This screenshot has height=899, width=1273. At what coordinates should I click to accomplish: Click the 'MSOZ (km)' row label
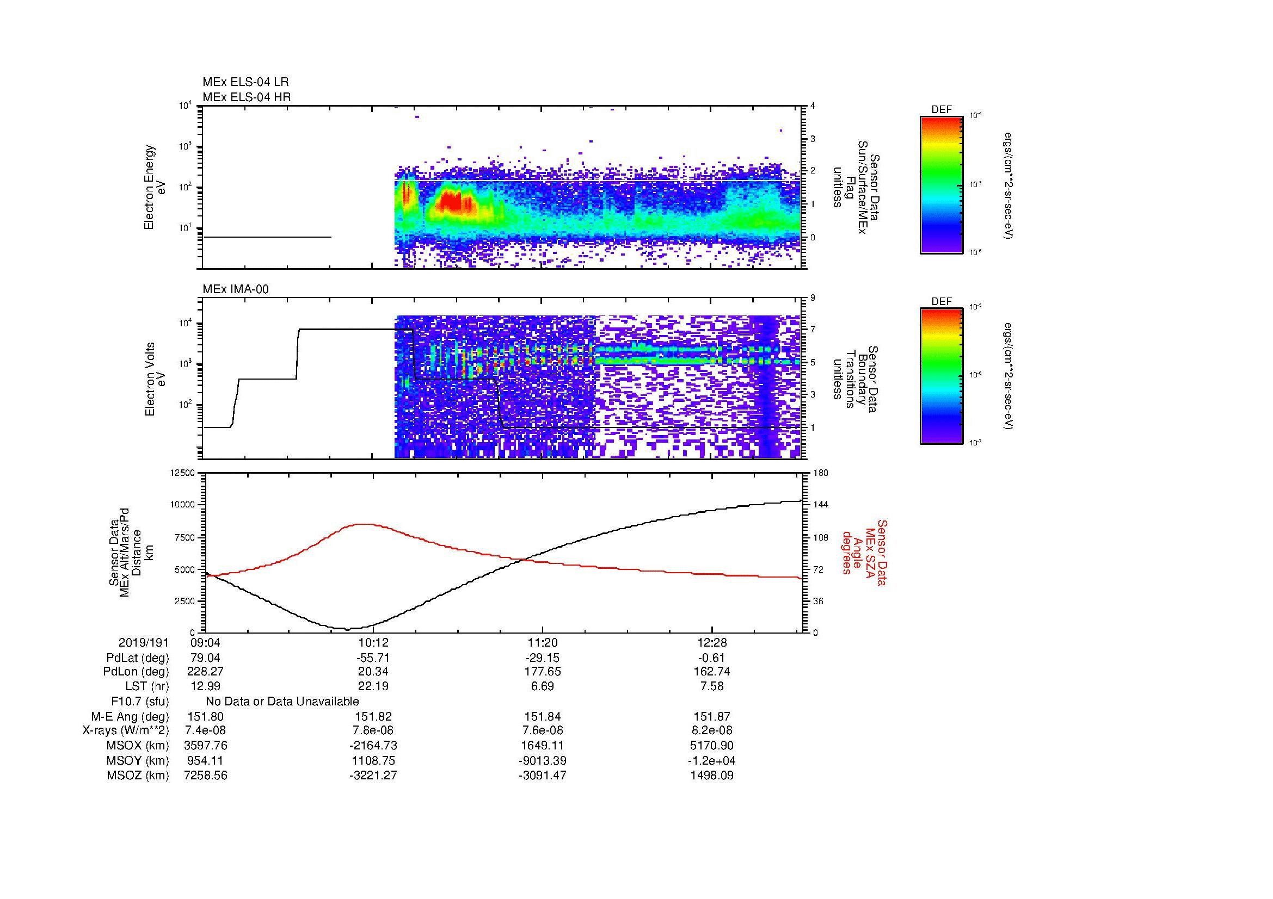(x=138, y=776)
